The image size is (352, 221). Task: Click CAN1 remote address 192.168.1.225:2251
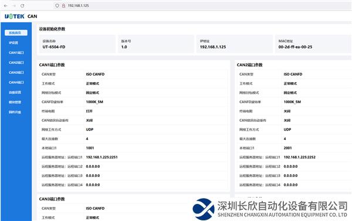click(101, 157)
